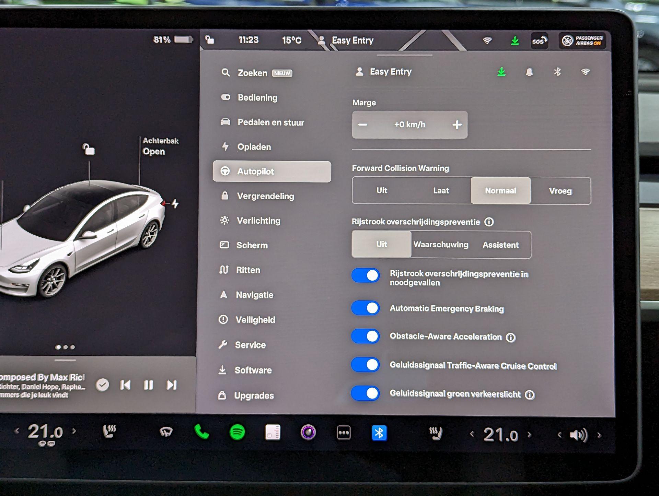Skip to the previous track
This screenshot has height=496, width=659.
pyautogui.click(x=125, y=385)
